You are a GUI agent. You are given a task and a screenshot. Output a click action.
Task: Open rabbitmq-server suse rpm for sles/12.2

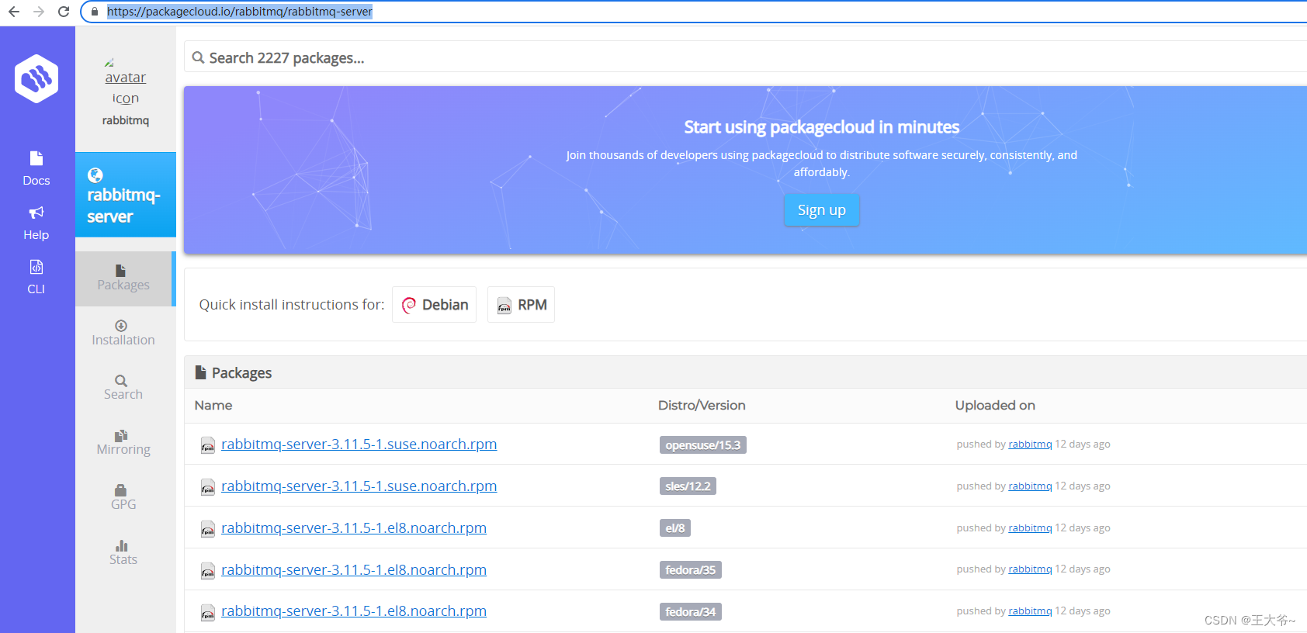pos(359,486)
